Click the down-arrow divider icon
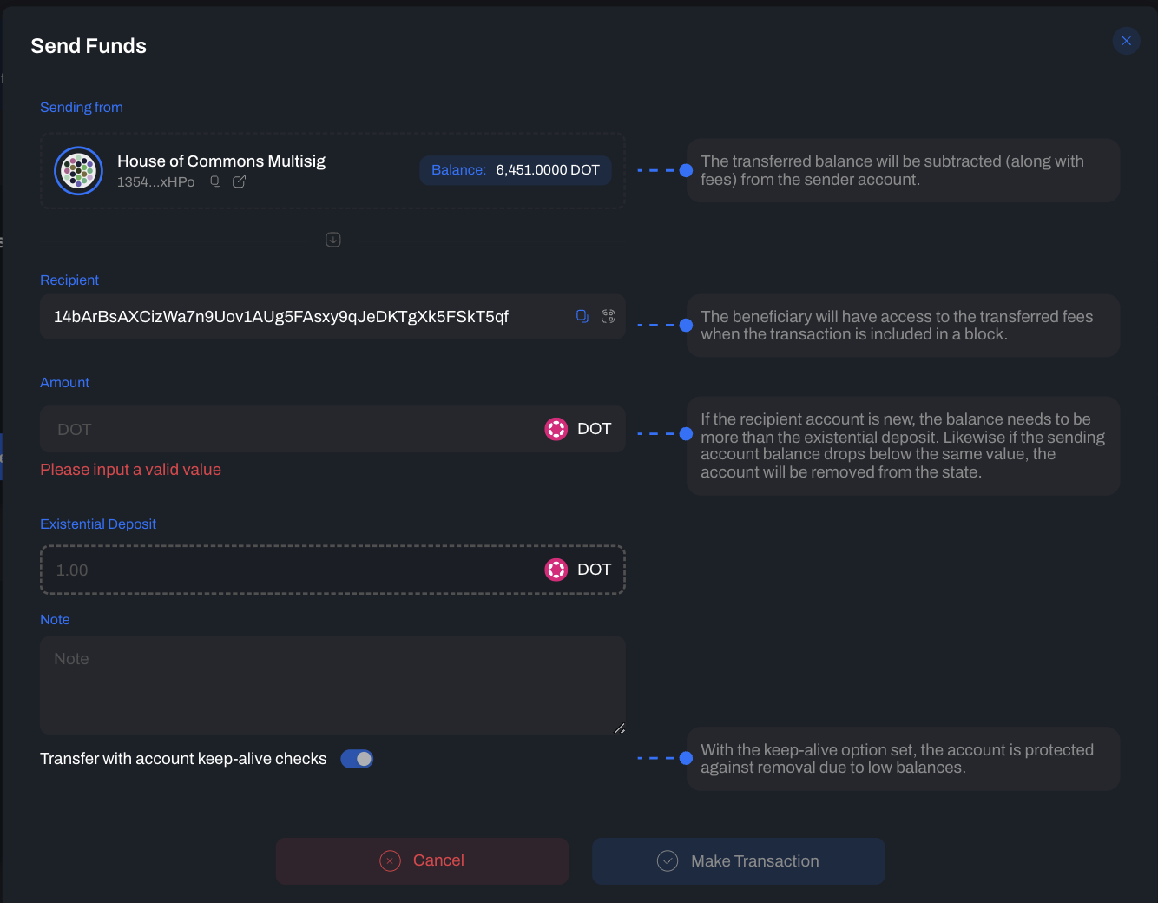Image resolution: width=1158 pixels, height=903 pixels. [333, 240]
